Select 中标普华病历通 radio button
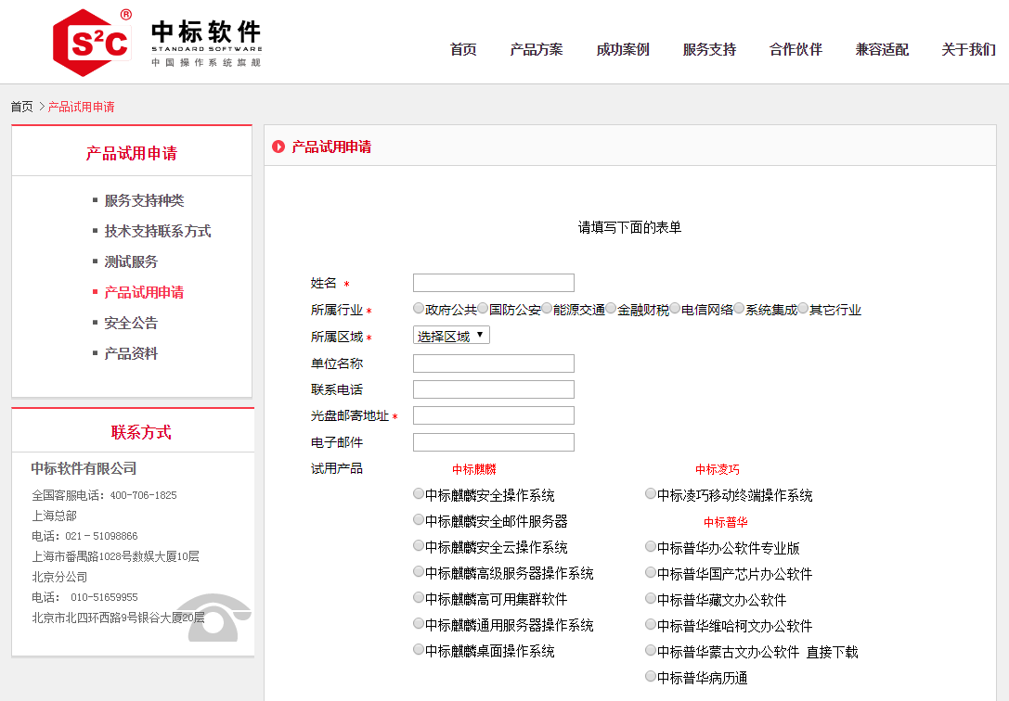This screenshot has width=1009, height=701. pyautogui.click(x=651, y=676)
